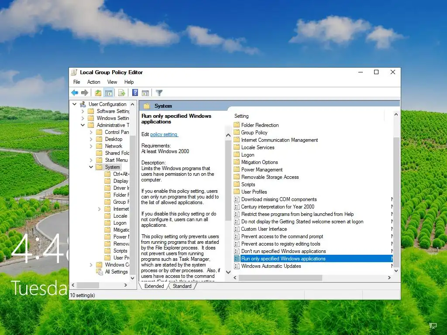Click the settings list scroll up arrow
The width and height of the screenshot is (447, 335).
coord(396,115)
